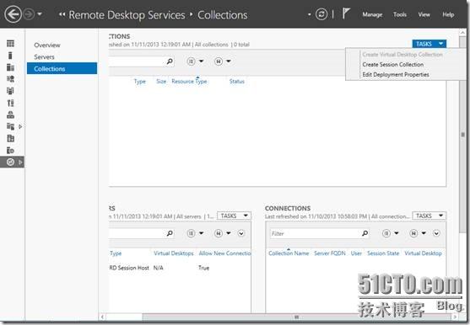The height and width of the screenshot is (325, 470).
Task: Sort Connections by the Virtual Desktop column
Action: 423,253
